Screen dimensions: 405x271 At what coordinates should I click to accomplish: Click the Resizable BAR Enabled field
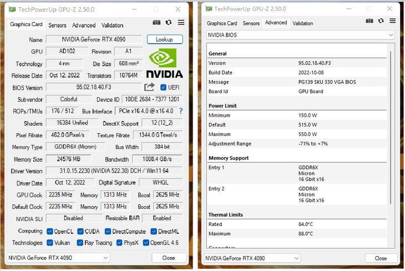pos(162,218)
